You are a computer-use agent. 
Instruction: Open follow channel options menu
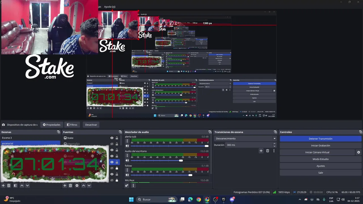(127, 170)
